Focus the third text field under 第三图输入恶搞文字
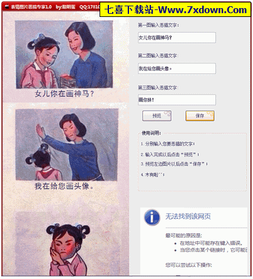Screen dimensions: 253x279 177,100
